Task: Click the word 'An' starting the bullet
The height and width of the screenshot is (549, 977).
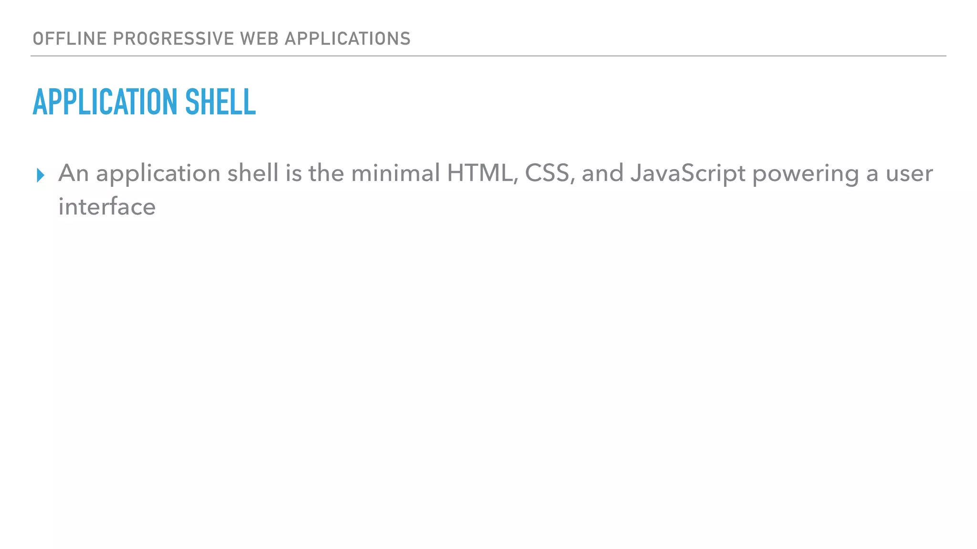Action: 73,173
